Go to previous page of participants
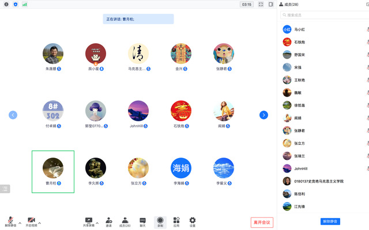This screenshot has height=230, width=369. 13,115
